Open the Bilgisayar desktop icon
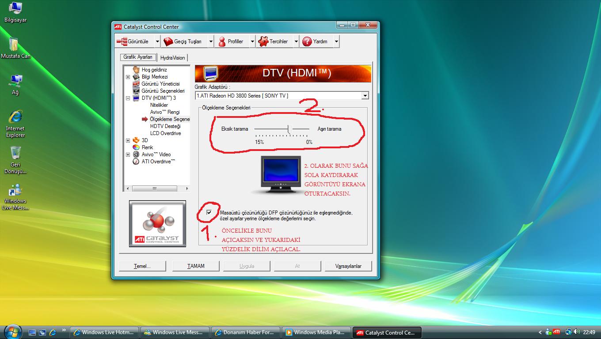The width and height of the screenshot is (601, 339). 15,12
